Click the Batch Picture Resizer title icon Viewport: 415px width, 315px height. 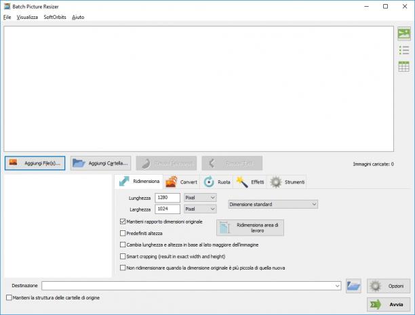pos(7,6)
